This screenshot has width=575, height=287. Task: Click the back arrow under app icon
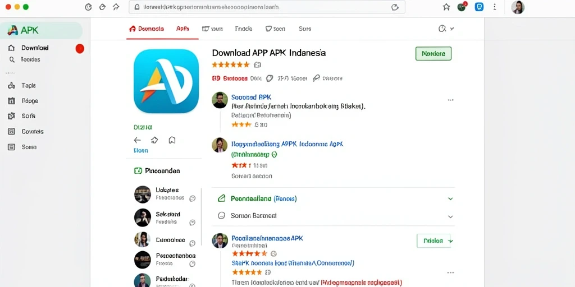click(137, 140)
